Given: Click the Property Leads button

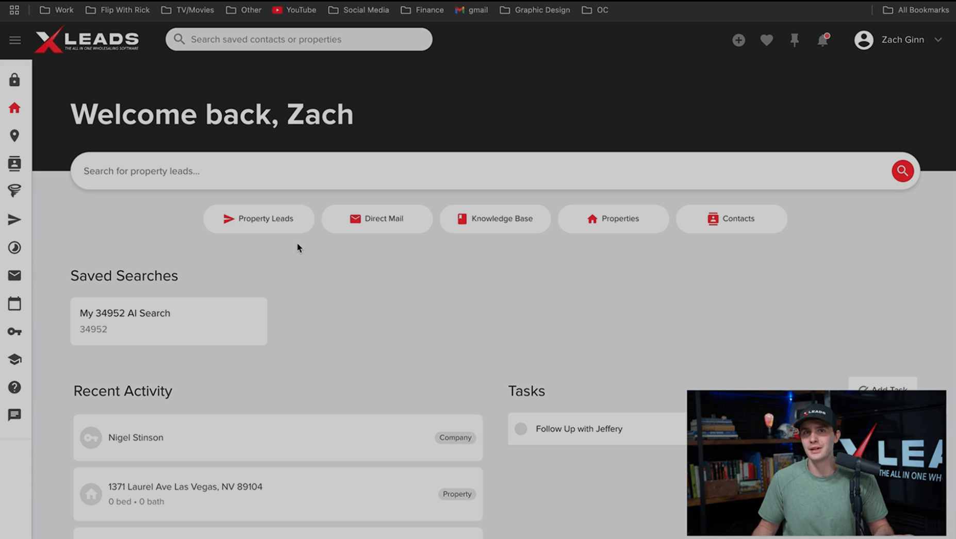Looking at the screenshot, I should click(x=259, y=218).
